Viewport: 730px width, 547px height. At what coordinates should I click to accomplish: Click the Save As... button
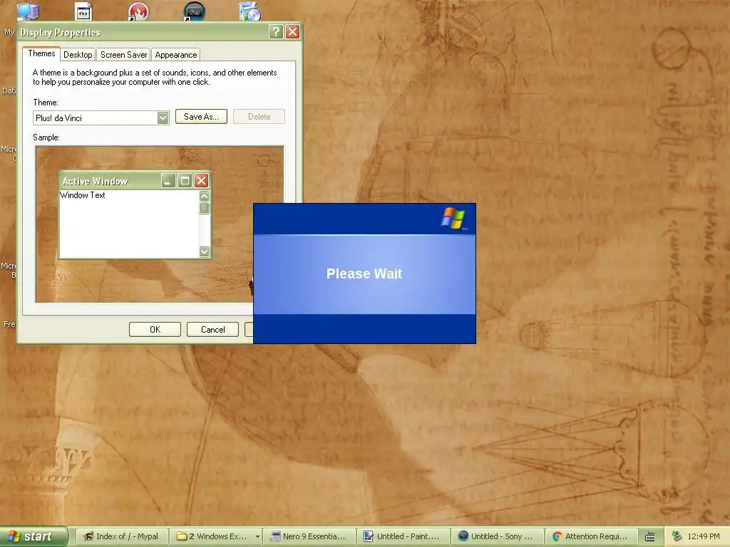201,117
